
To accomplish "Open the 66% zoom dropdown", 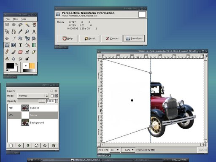I will pyautogui.click(x=128, y=150).
